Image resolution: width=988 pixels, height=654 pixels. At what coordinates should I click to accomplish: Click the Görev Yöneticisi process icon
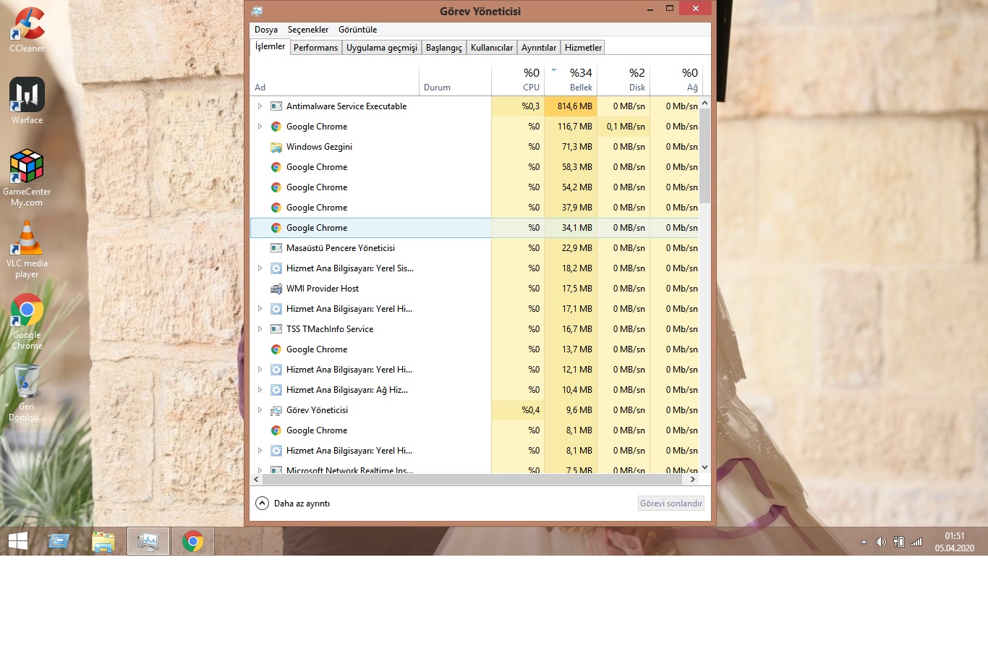point(276,410)
